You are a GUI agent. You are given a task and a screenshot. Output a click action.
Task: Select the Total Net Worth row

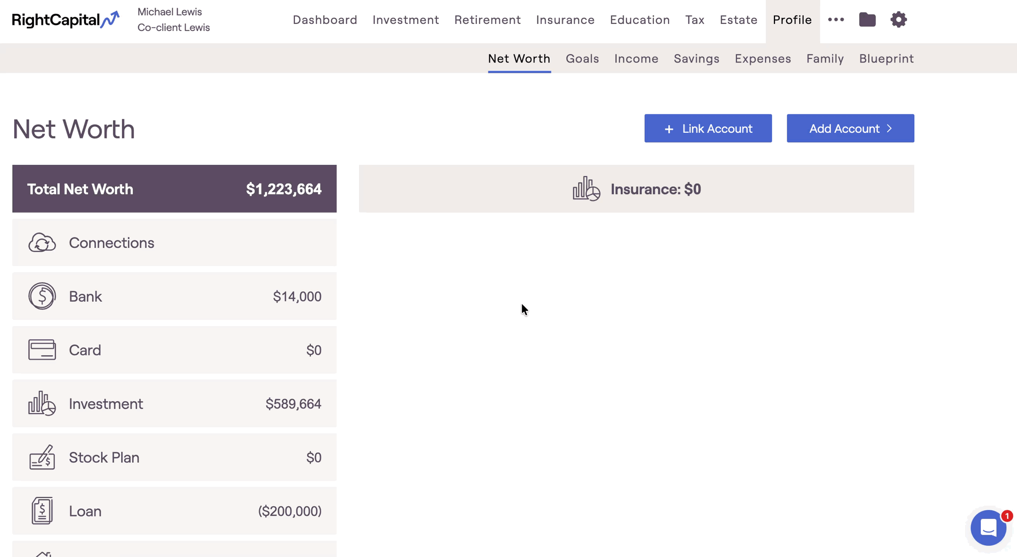(174, 189)
